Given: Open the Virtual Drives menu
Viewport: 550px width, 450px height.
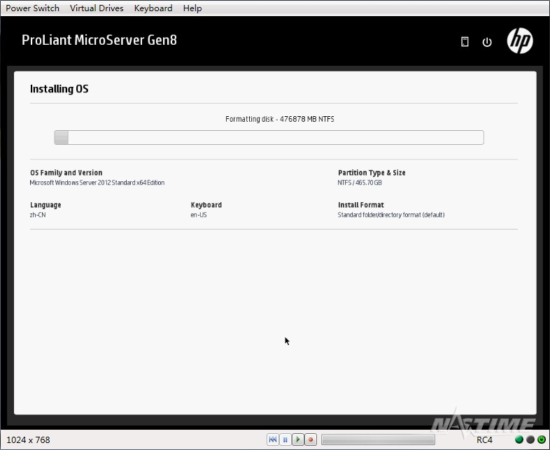Looking at the screenshot, I should [x=97, y=8].
